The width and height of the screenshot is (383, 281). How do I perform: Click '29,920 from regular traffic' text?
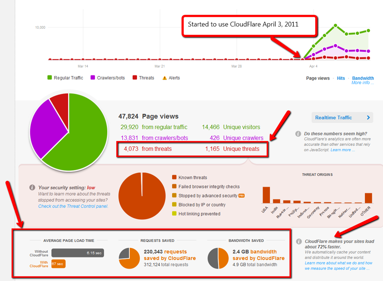pyautogui.click(x=154, y=127)
